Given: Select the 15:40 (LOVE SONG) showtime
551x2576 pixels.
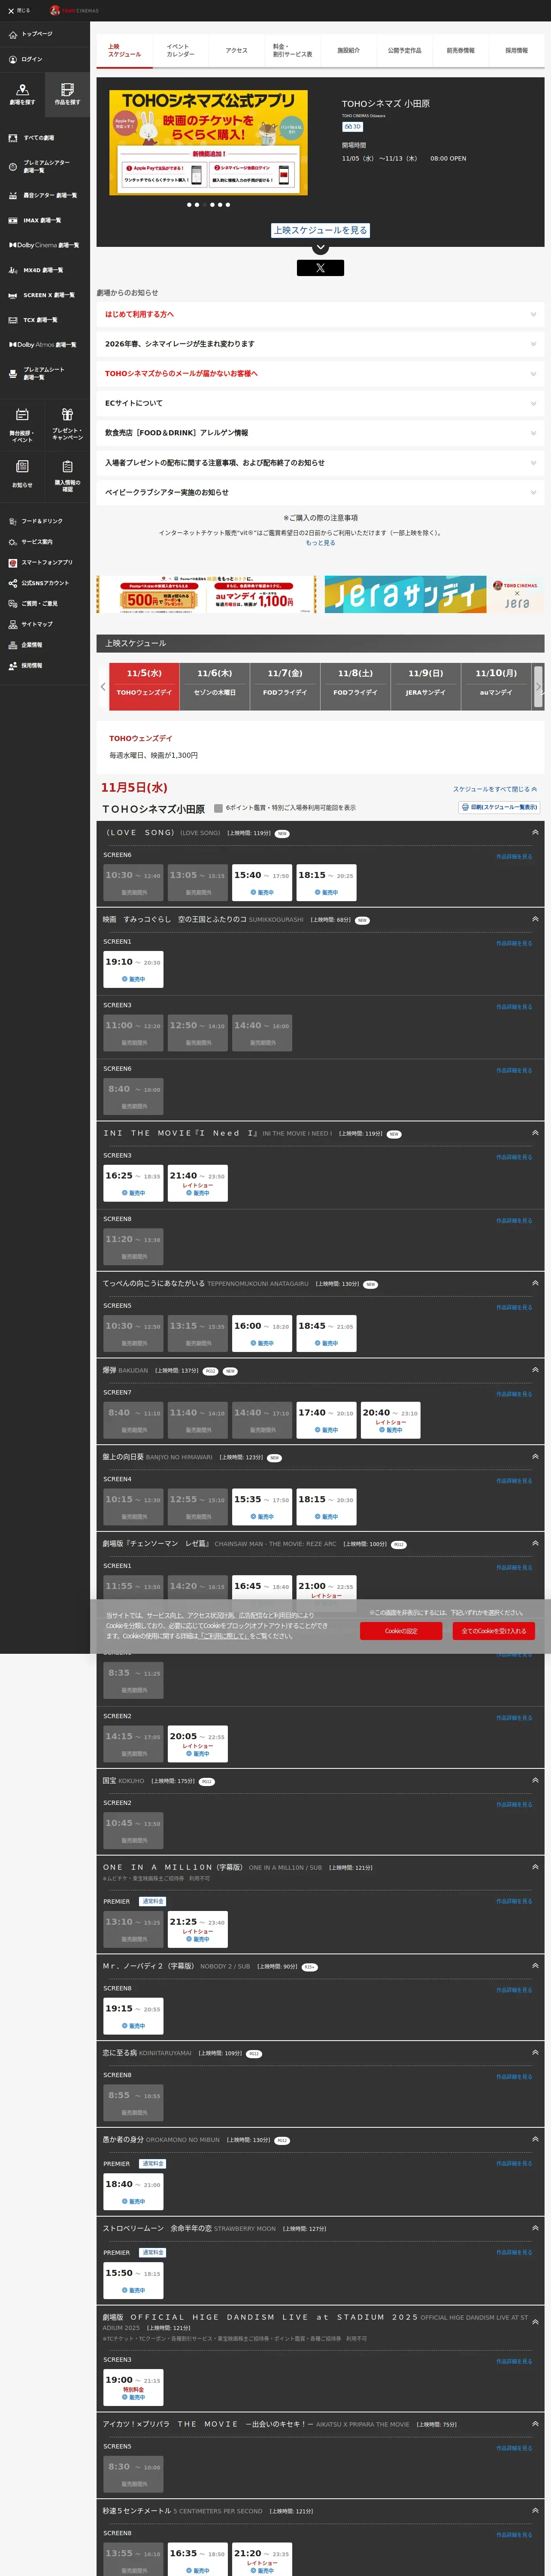Looking at the screenshot, I should pos(262,882).
